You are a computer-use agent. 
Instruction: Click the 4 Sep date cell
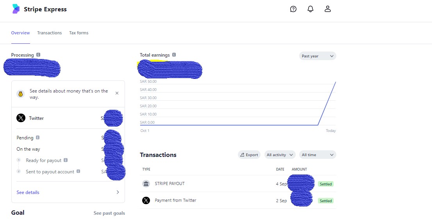click(x=282, y=184)
